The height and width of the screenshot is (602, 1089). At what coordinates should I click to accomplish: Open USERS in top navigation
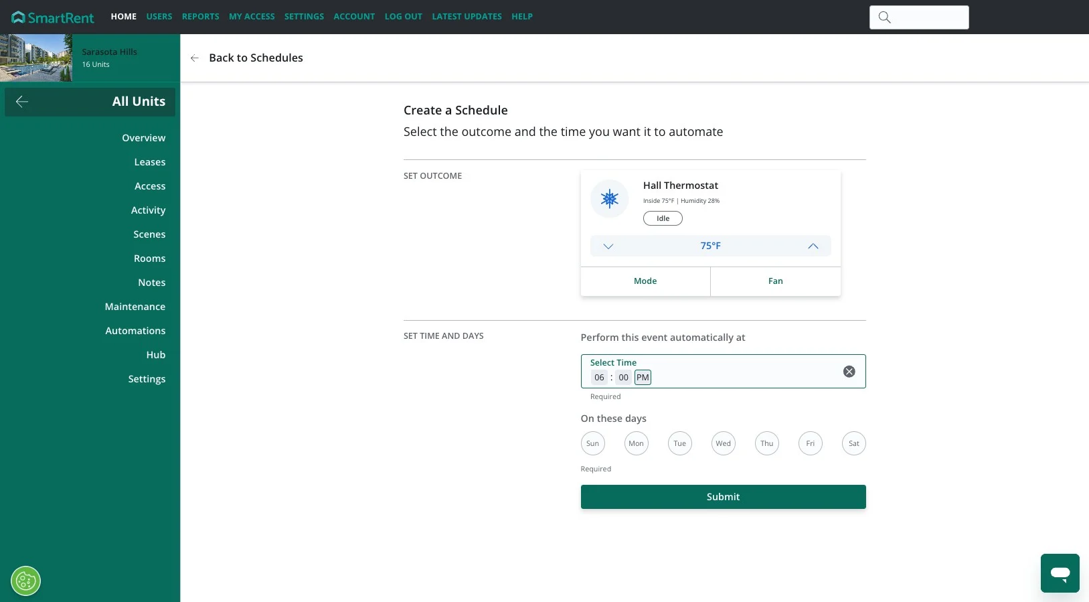(x=159, y=17)
